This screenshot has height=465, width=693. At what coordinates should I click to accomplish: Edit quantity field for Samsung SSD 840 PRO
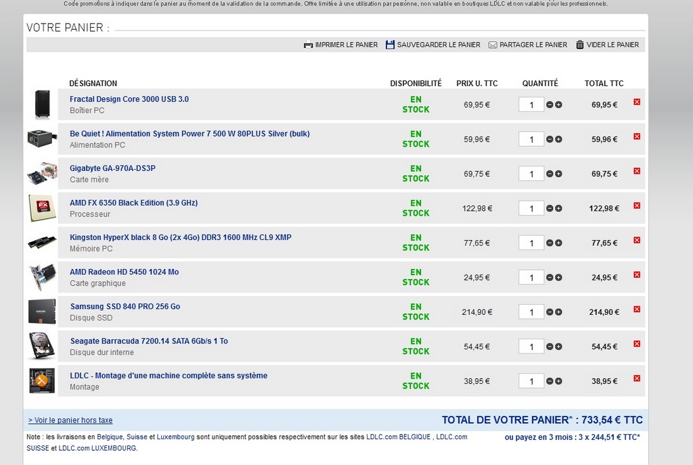pos(531,312)
